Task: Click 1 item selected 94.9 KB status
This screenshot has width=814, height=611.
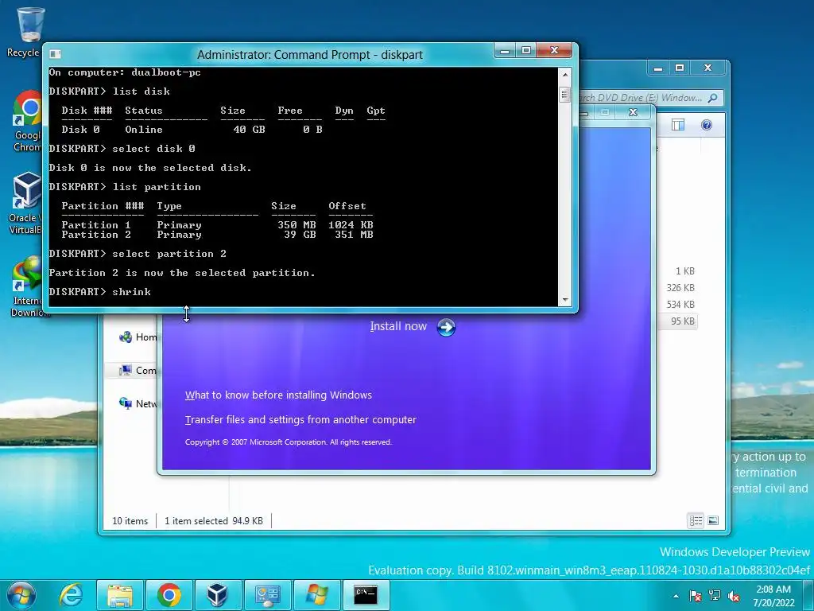Action: [214, 520]
